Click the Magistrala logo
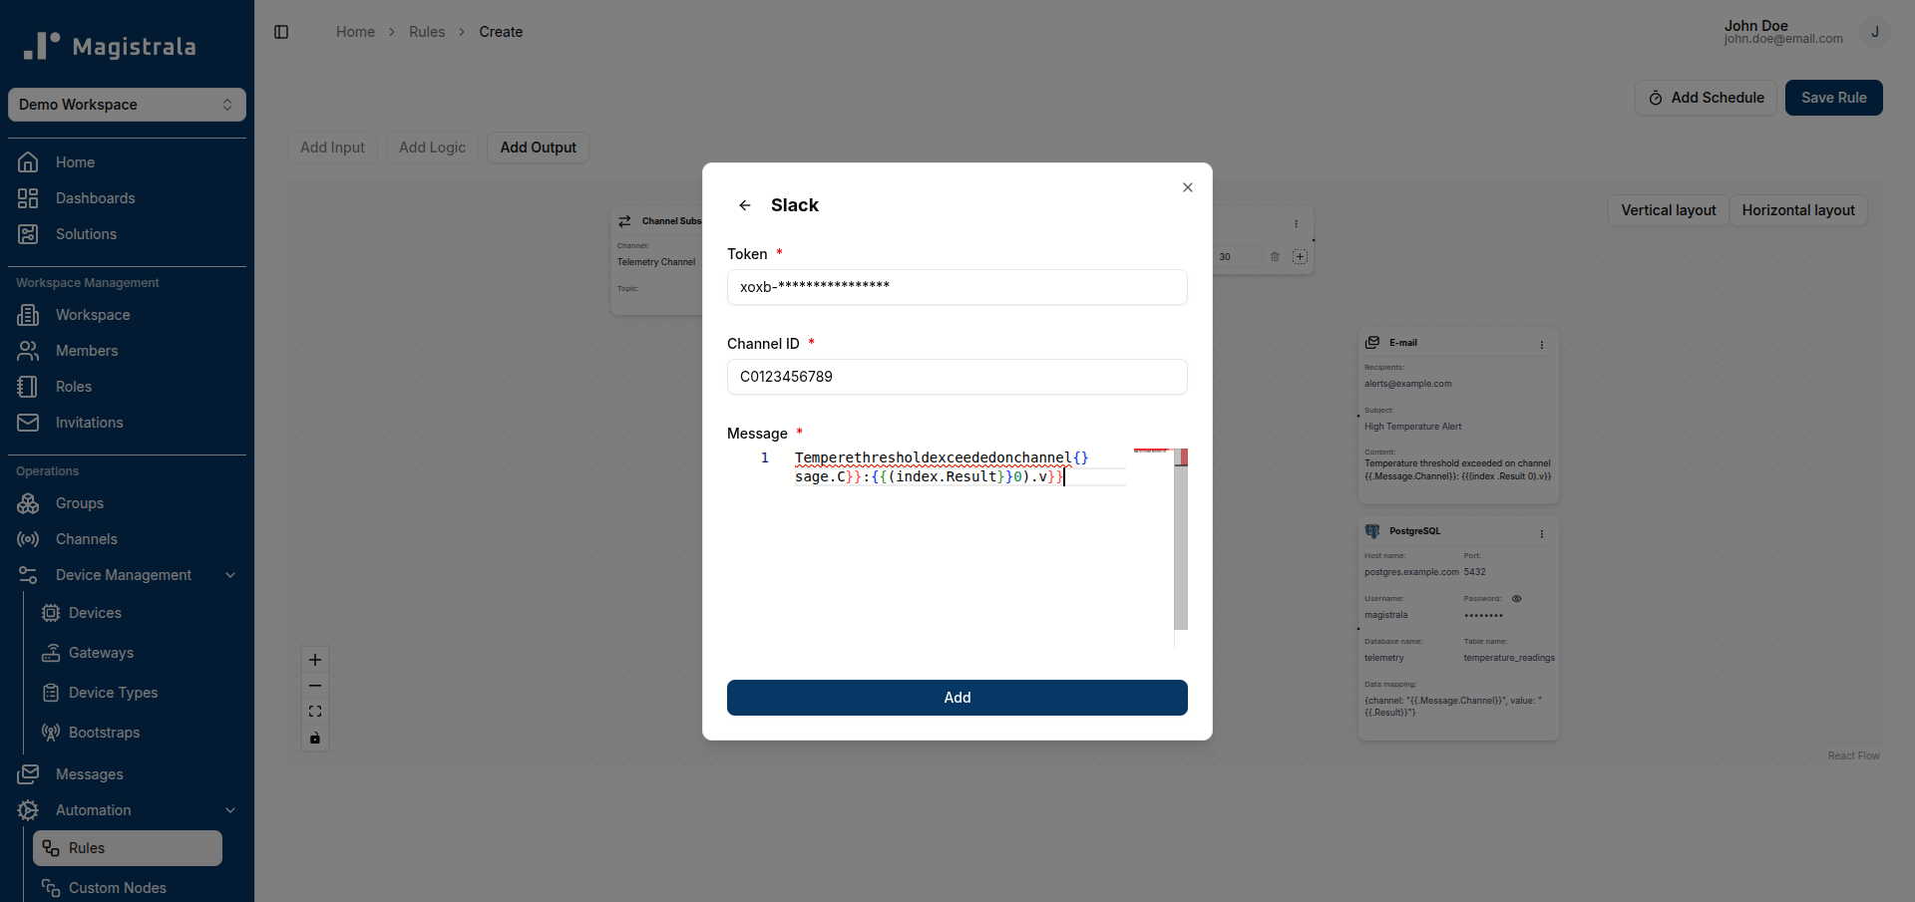Viewport: 1915px width, 902px height. [x=110, y=46]
